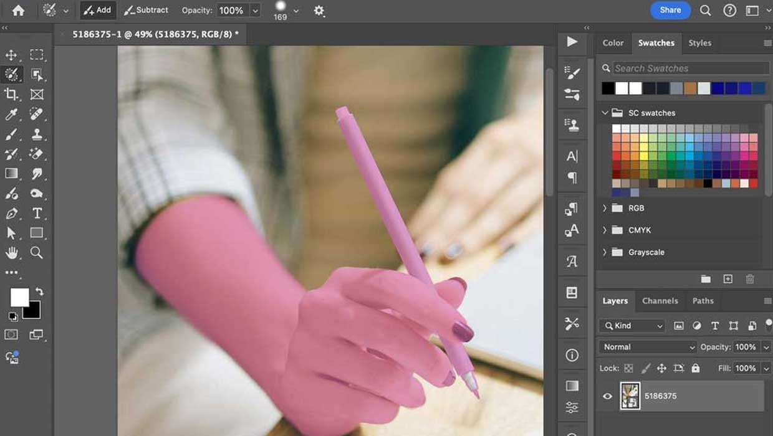Open the brush size picker dropdown
The image size is (773, 436).
(295, 11)
